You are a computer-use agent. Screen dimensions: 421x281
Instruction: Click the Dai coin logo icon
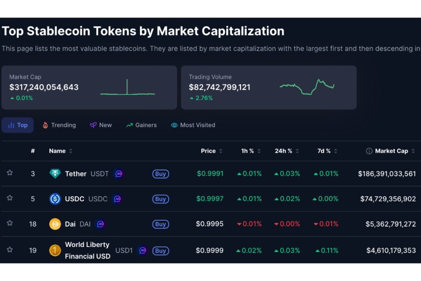coord(55,224)
